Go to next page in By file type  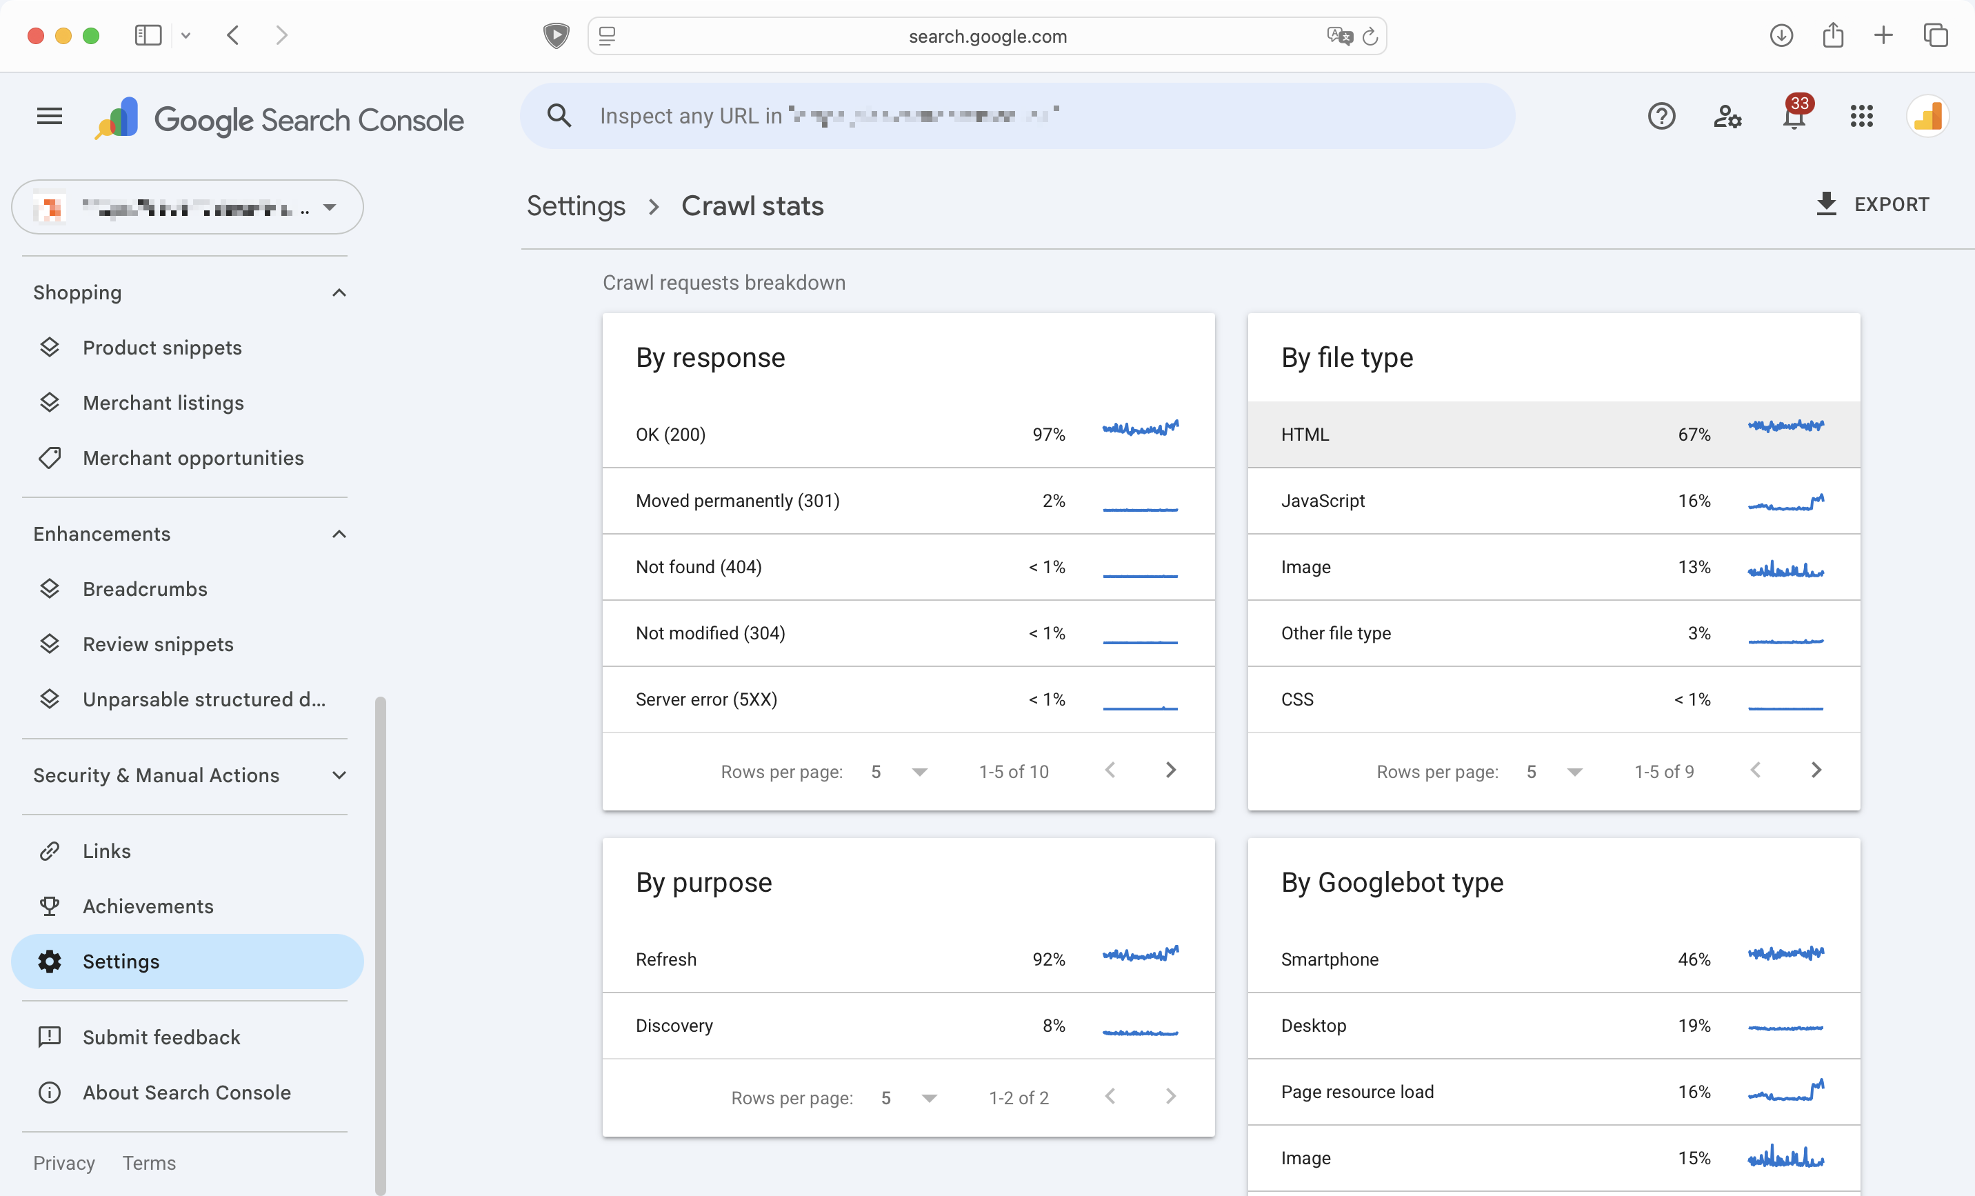(1816, 770)
